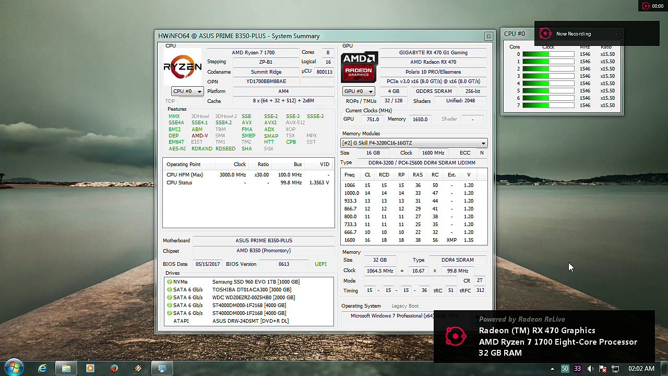The height and width of the screenshot is (376, 668).
Task: Click the recording timer indicator showing 00:00
Action: pos(653,6)
